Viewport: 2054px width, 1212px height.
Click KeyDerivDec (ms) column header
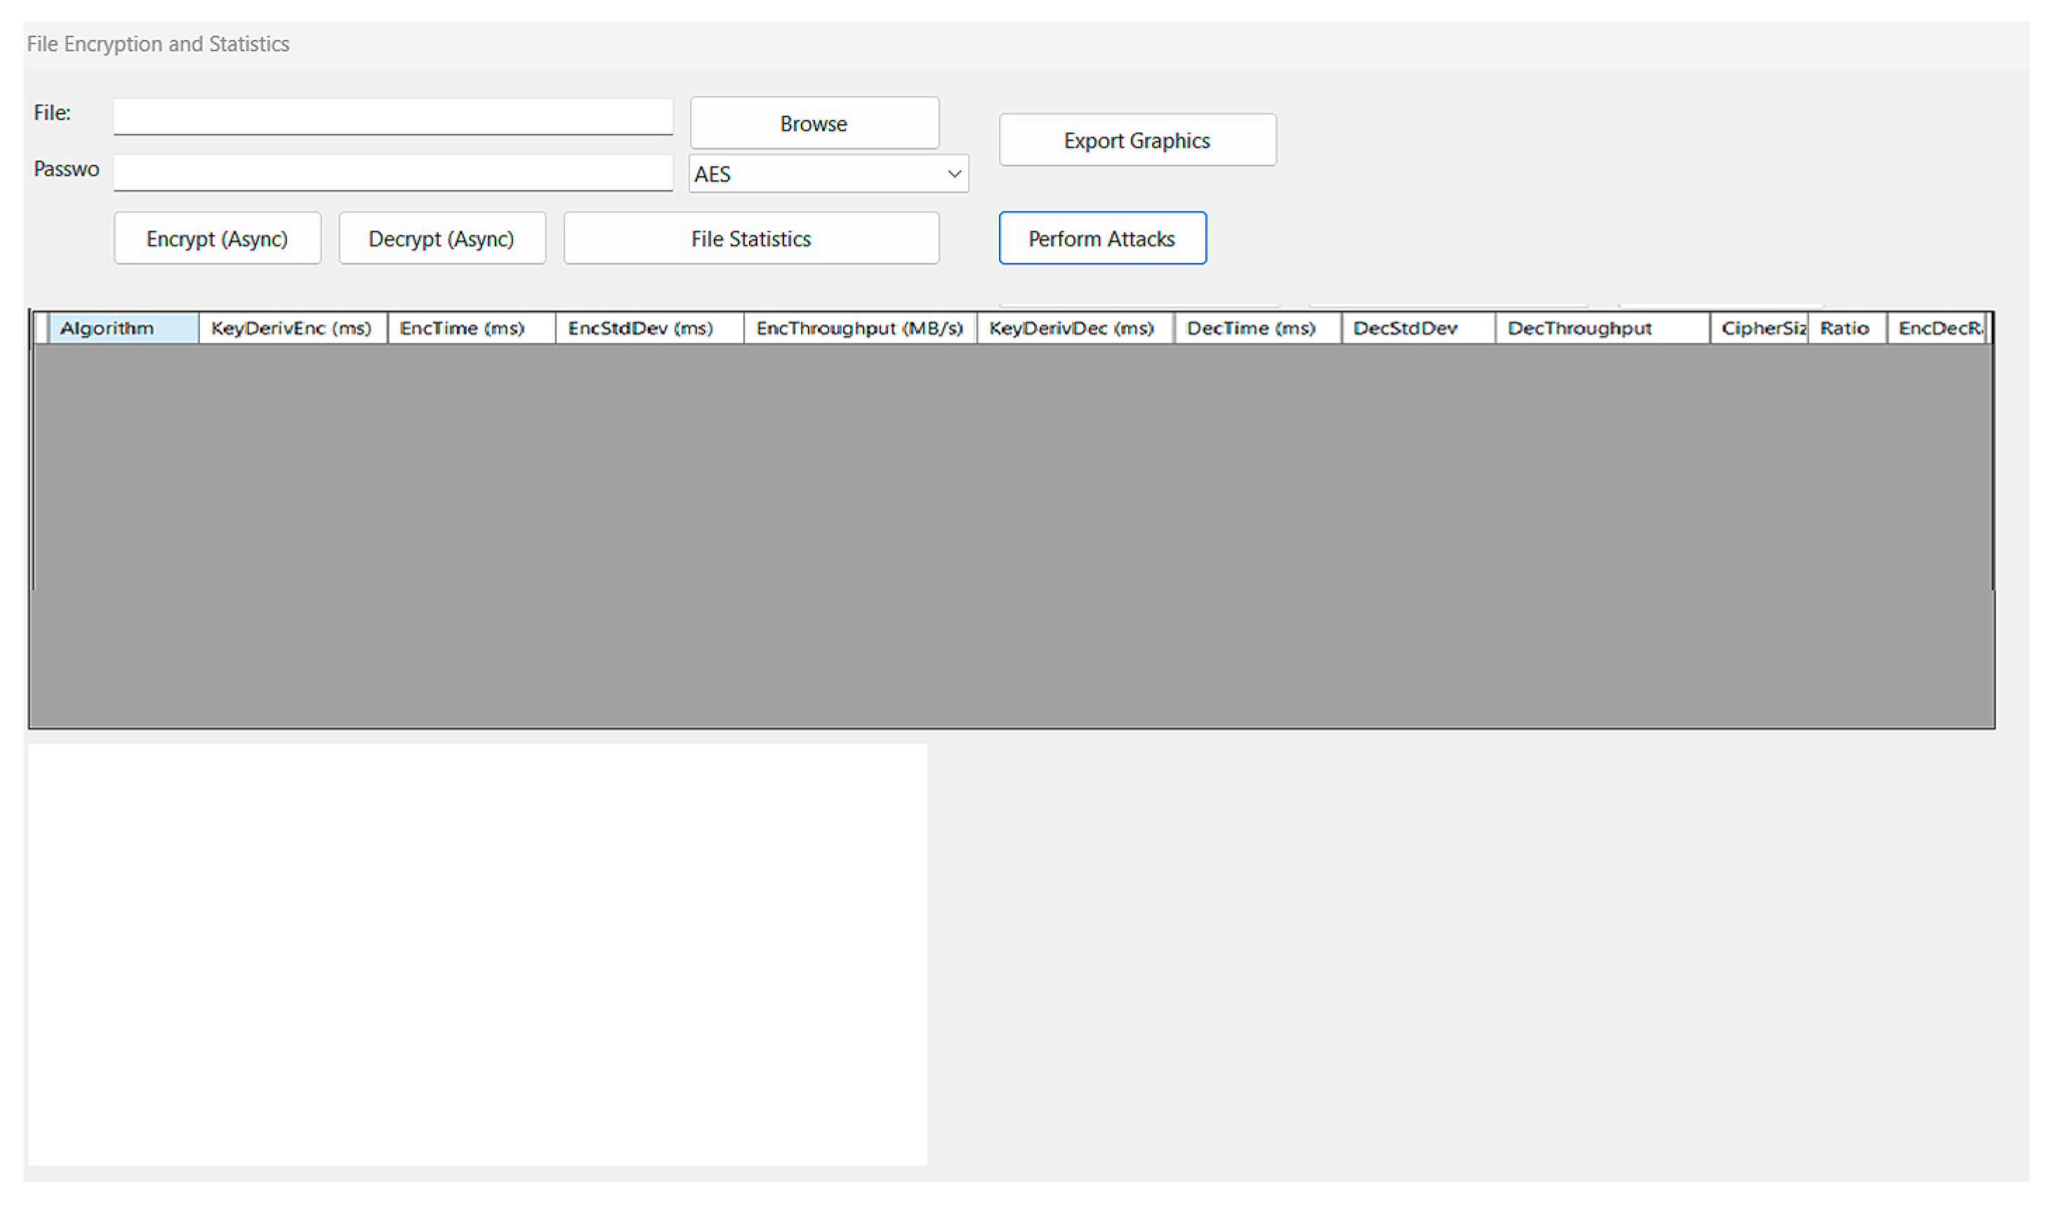tap(1074, 329)
